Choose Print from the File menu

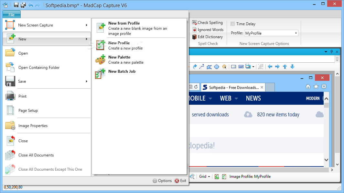tap(47, 96)
